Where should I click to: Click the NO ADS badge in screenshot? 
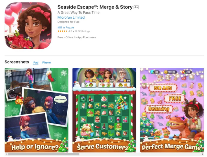pyautogui.click(x=163, y=88)
